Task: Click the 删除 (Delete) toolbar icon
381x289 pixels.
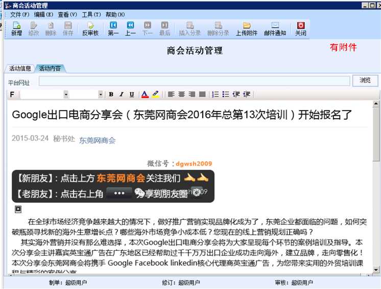Action: point(51,29)
